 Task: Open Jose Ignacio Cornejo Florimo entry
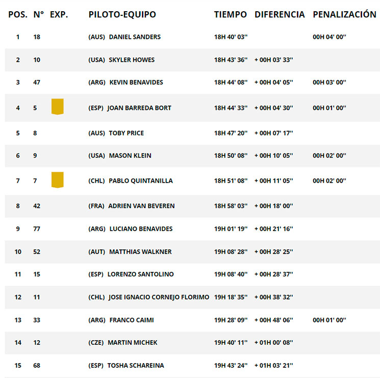159,297
